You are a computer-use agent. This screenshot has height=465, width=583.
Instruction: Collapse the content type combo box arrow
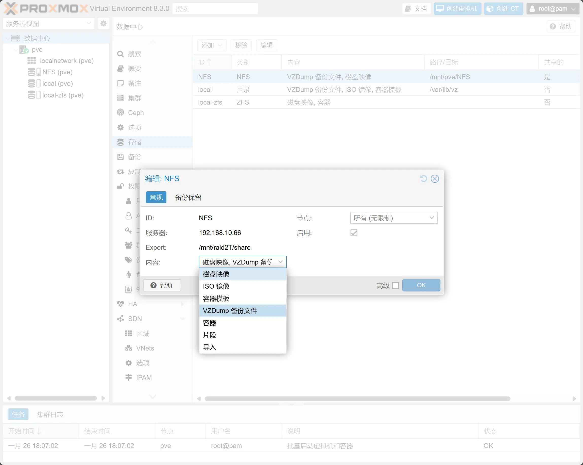point(280,262)
